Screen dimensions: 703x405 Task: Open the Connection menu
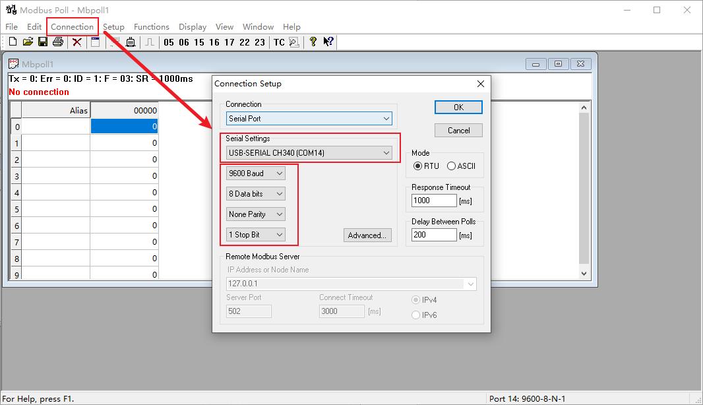coord(73,27)
